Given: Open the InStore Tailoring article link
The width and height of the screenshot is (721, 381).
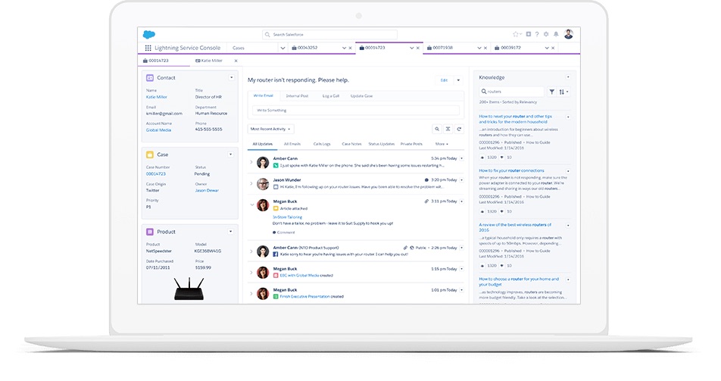Looking at the screenshot, I should [x=287, y=217].
